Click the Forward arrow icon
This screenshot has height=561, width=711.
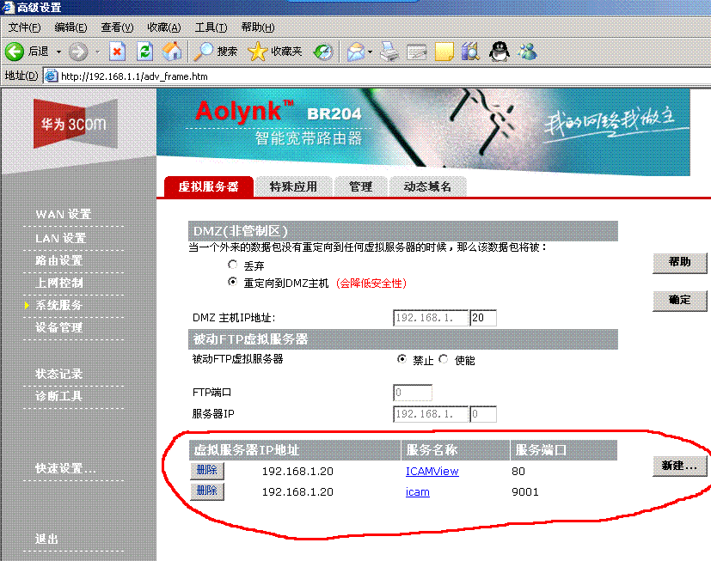(x=78, y=52)
